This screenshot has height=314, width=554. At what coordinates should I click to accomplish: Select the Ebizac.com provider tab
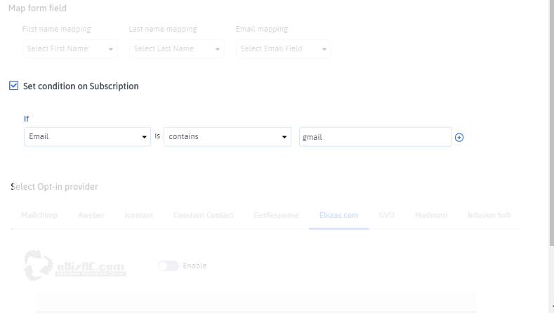pyautogui.click(x=338, y=215)
